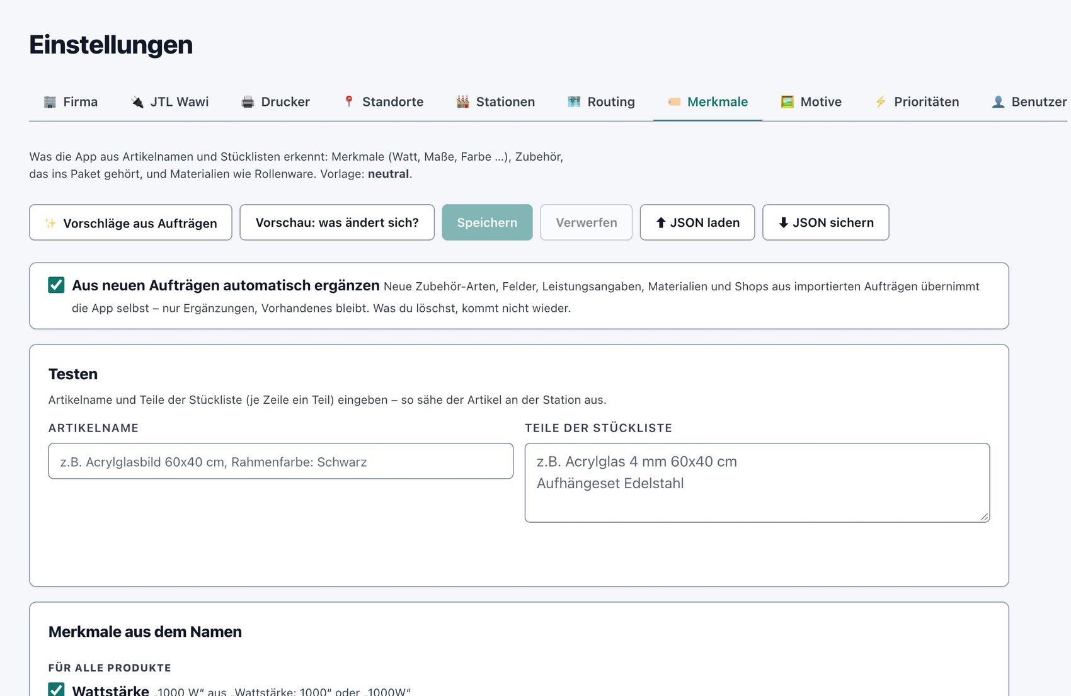
Task: Click the upload arrow in JSON laden
Action: pyautogui.click(x=661, y=222)
